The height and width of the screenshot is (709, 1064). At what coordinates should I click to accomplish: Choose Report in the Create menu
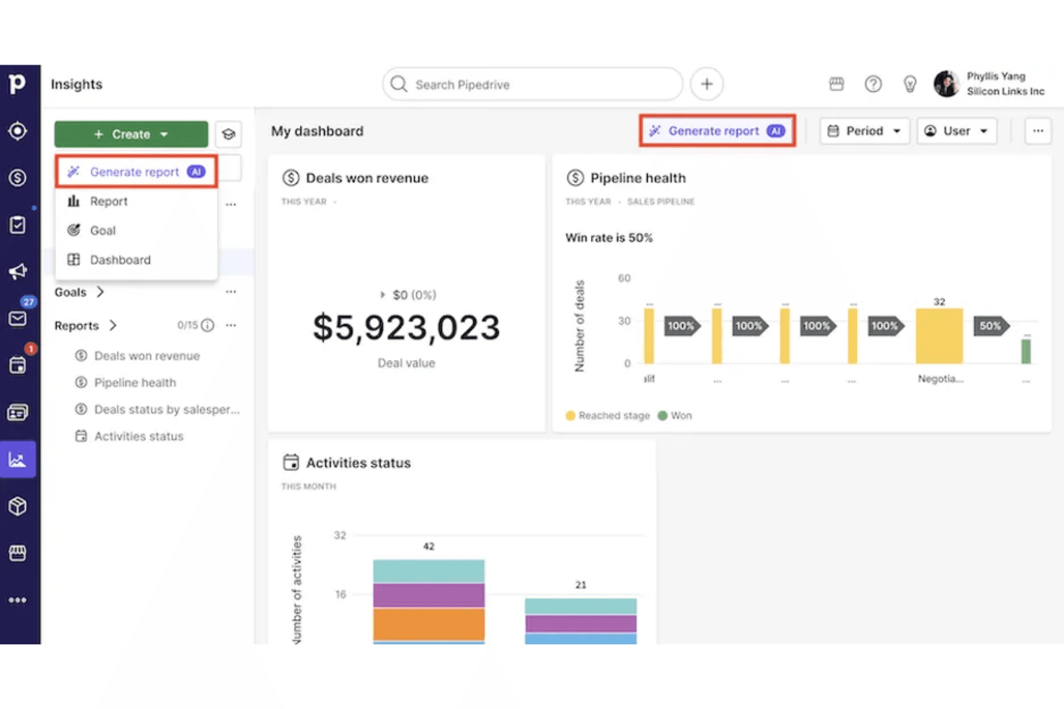(x=136, y=201)
